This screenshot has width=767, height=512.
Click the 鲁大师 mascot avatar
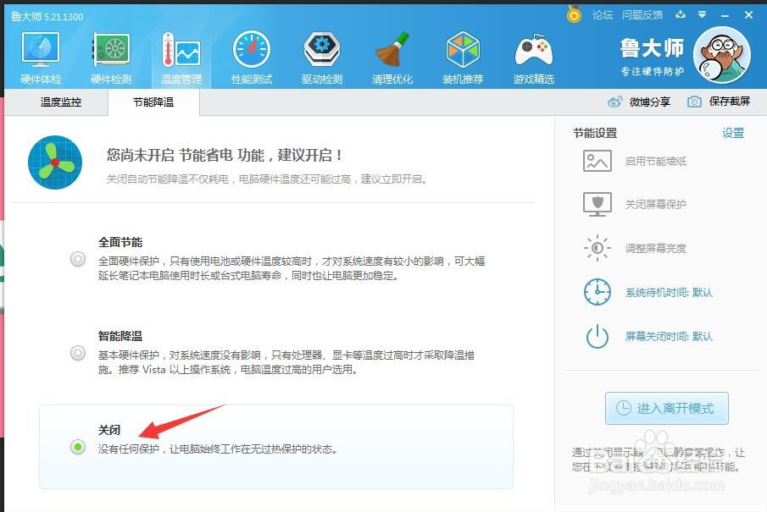722,55
